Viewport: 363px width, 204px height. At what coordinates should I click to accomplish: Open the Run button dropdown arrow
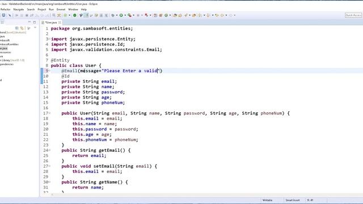click(125, 15)
